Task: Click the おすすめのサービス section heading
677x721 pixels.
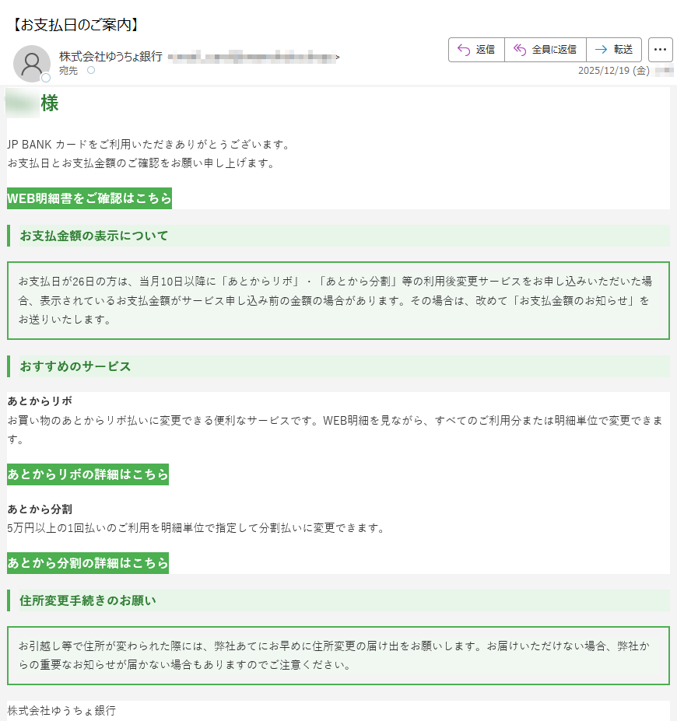Action: [x=75, y=366]
